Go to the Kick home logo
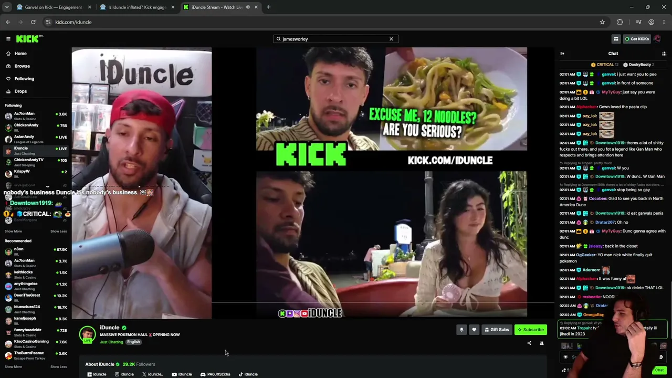Viewport: 672px width, 378px height. point(29,39)
